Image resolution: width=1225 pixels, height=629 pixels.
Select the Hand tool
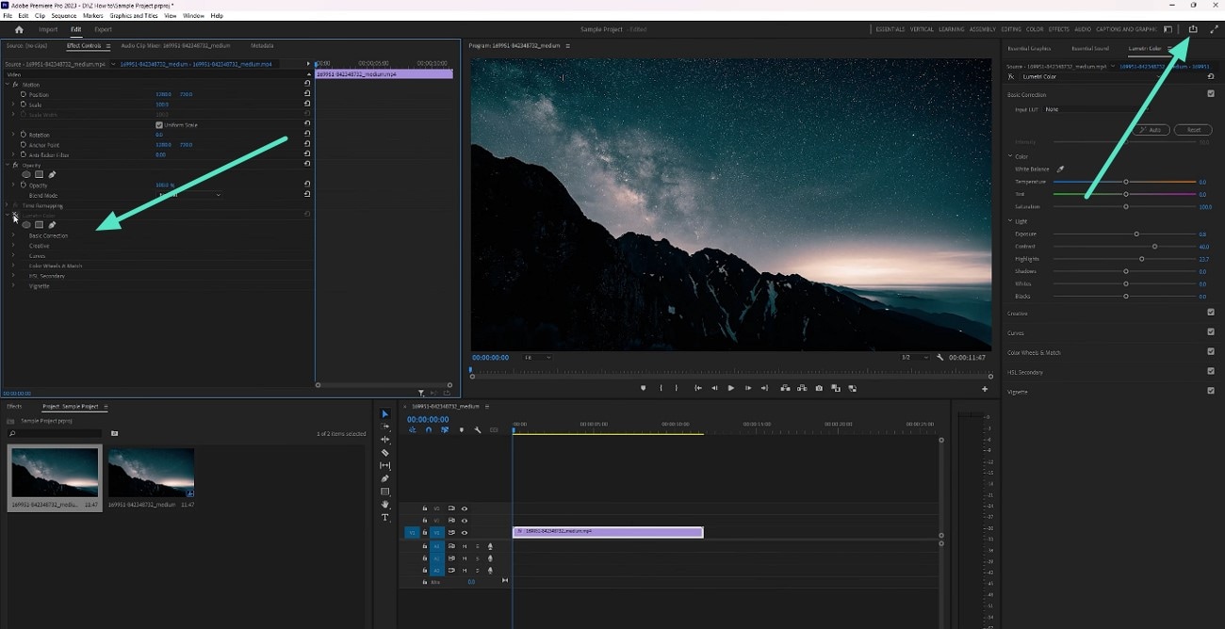pos(385,504)
